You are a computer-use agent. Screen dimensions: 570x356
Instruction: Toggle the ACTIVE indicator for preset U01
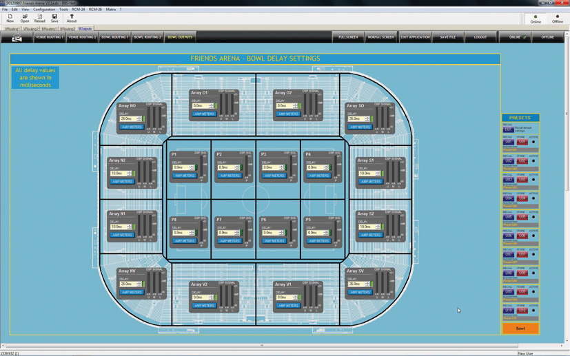coord(533,142)
